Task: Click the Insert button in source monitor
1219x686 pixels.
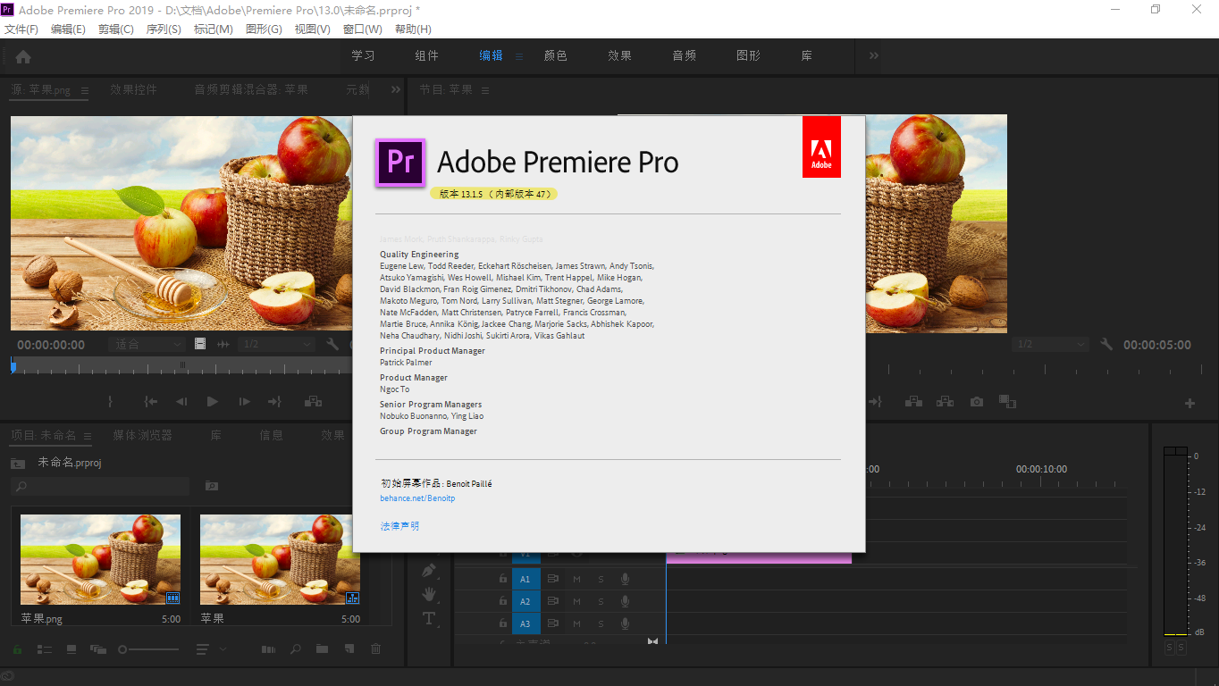Action: click(313, 402)
